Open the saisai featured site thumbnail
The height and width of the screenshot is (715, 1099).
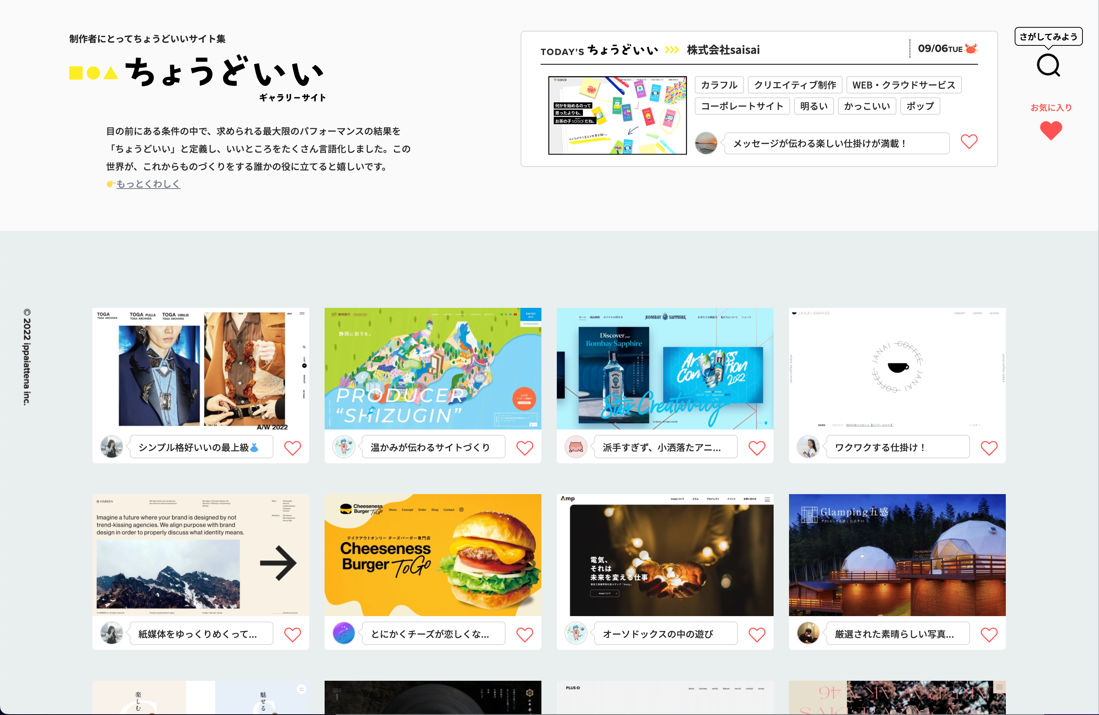pyautogui.click(x=617, y=115)
